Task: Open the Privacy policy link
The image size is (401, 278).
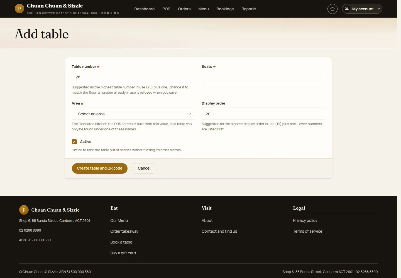Action: pos(305,220)
